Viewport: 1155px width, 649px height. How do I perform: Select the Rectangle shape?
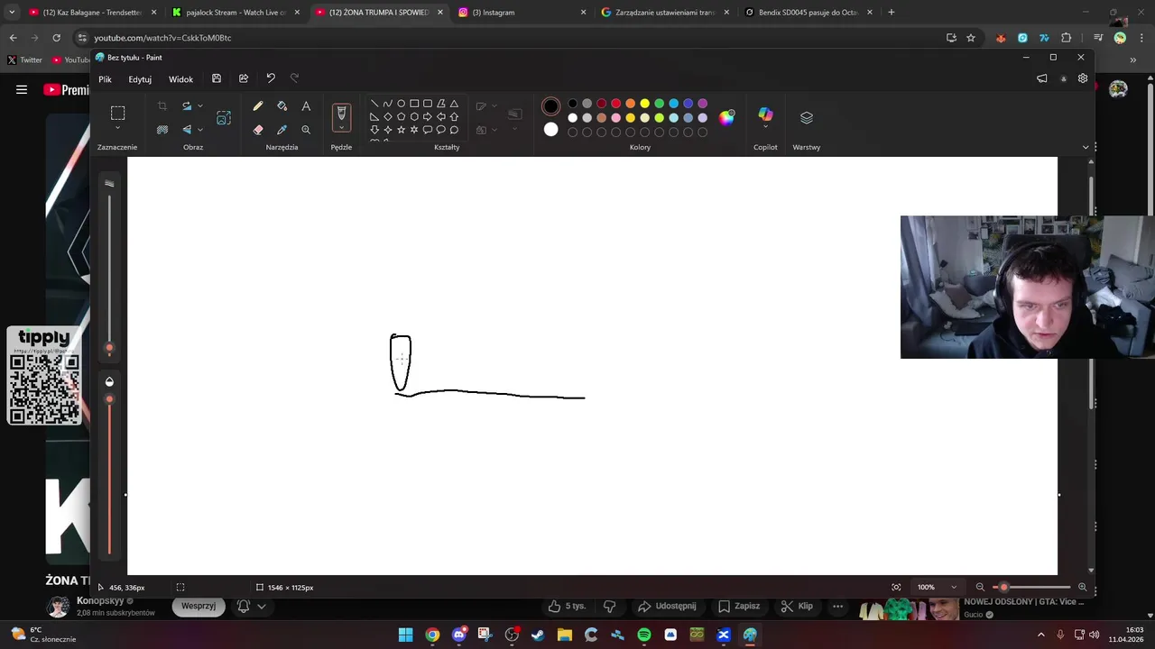[x=414, y=104]
